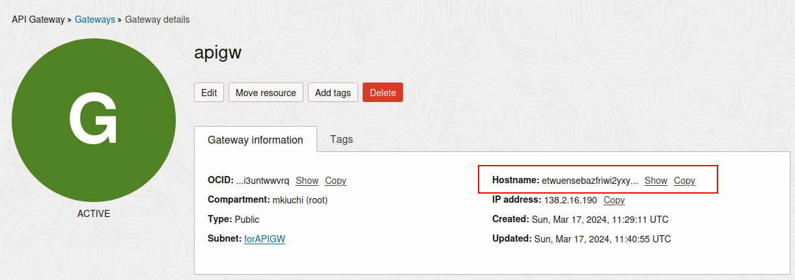
Task: Show the full Hostname
Action: [656, 181]
